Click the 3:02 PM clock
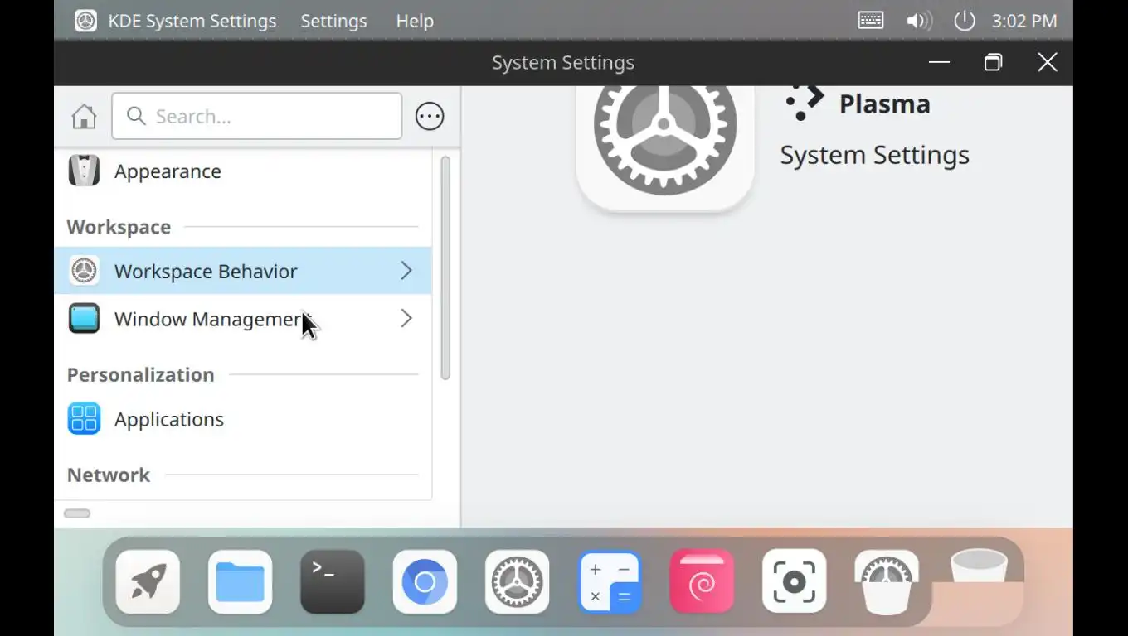The height and width of the screenshot is (636, 1128). point(1024,21)
